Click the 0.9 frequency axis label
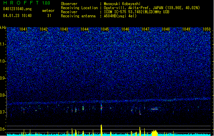 pyautogui.click(x=3, y=78)
